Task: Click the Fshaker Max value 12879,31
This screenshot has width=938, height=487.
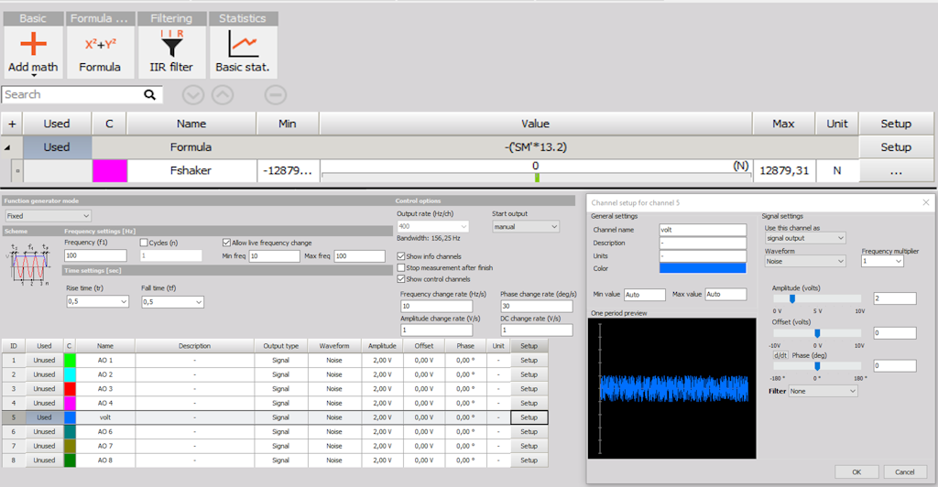Action: (784, 171)
